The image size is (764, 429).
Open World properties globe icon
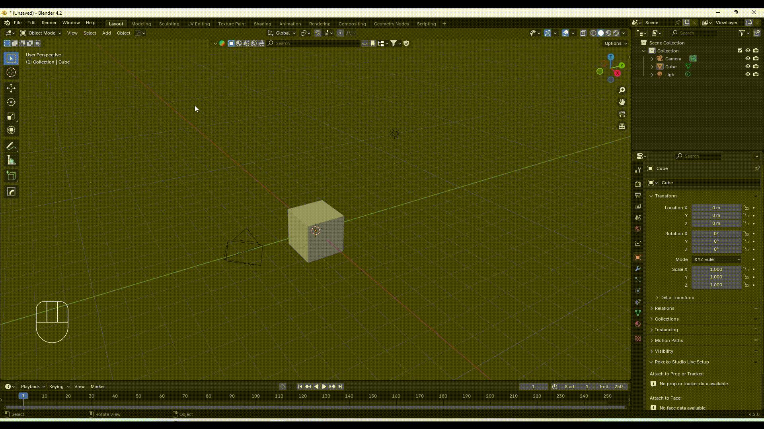638,229
